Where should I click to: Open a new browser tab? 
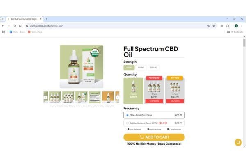(x=46, y=19)
